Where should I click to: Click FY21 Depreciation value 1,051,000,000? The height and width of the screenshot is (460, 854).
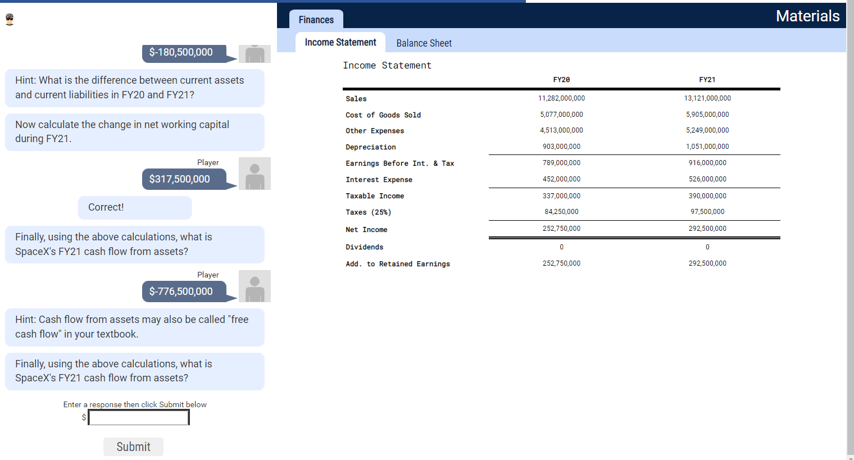[707, 147]
